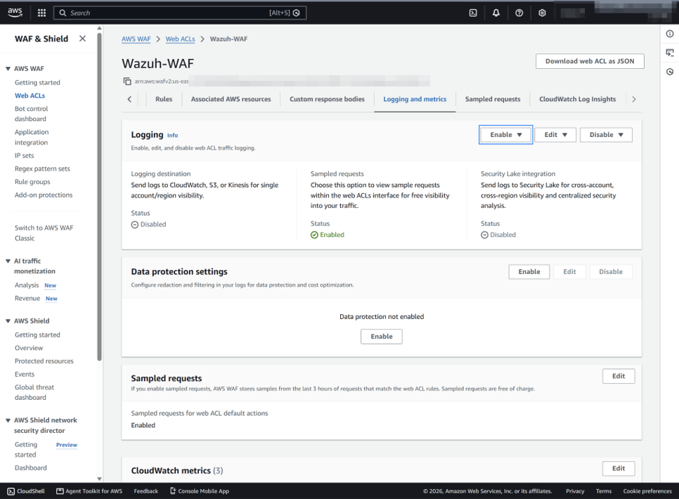This screenshot has width=679, height=499.
Task: Edit the Sampled requests section
Action: pyautogui.click(x=619, y=376)
